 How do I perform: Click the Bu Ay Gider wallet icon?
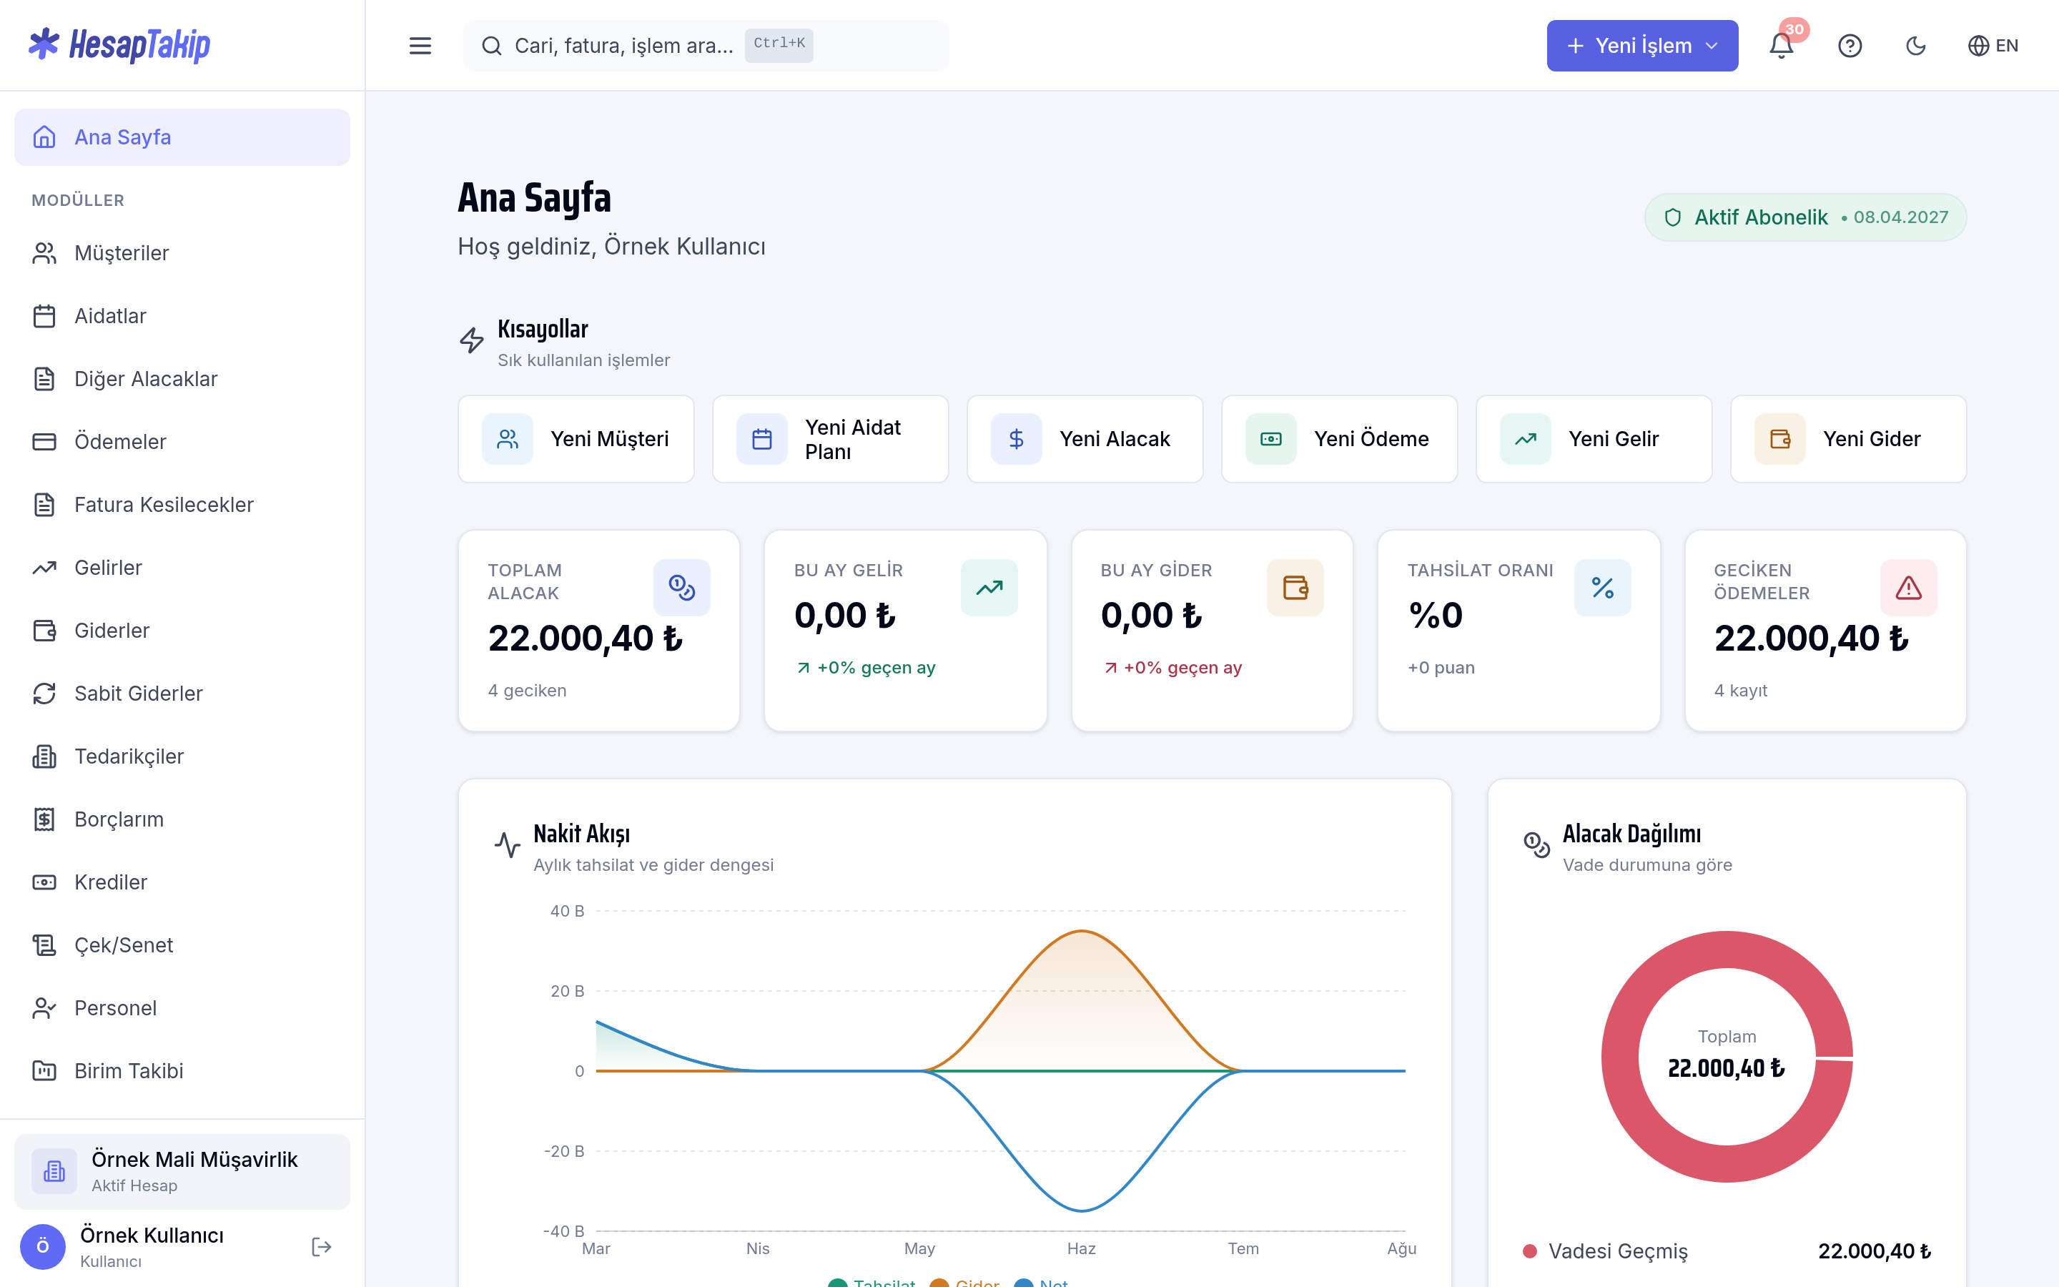point(1295,587)
